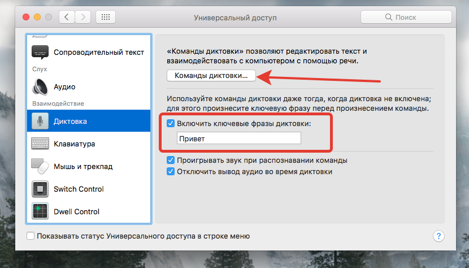Click the Мышь и трекпад icon
This screenshot has width=469, height=268.
click(40, 166)
